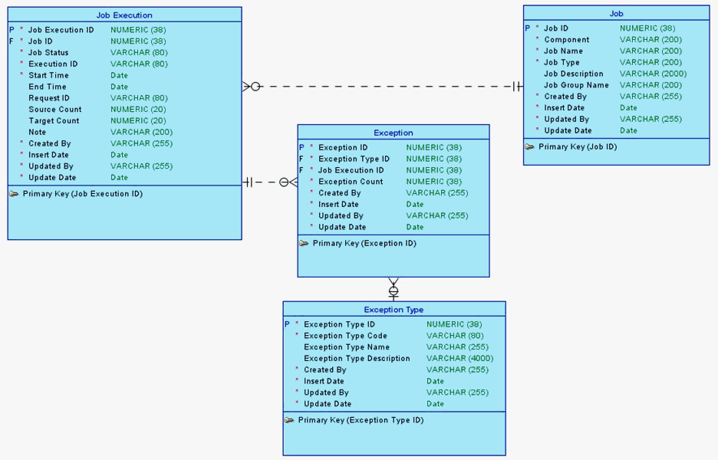718x460 pixels.
Task: Select the Job Status attribute
Action: coord(48,53)
